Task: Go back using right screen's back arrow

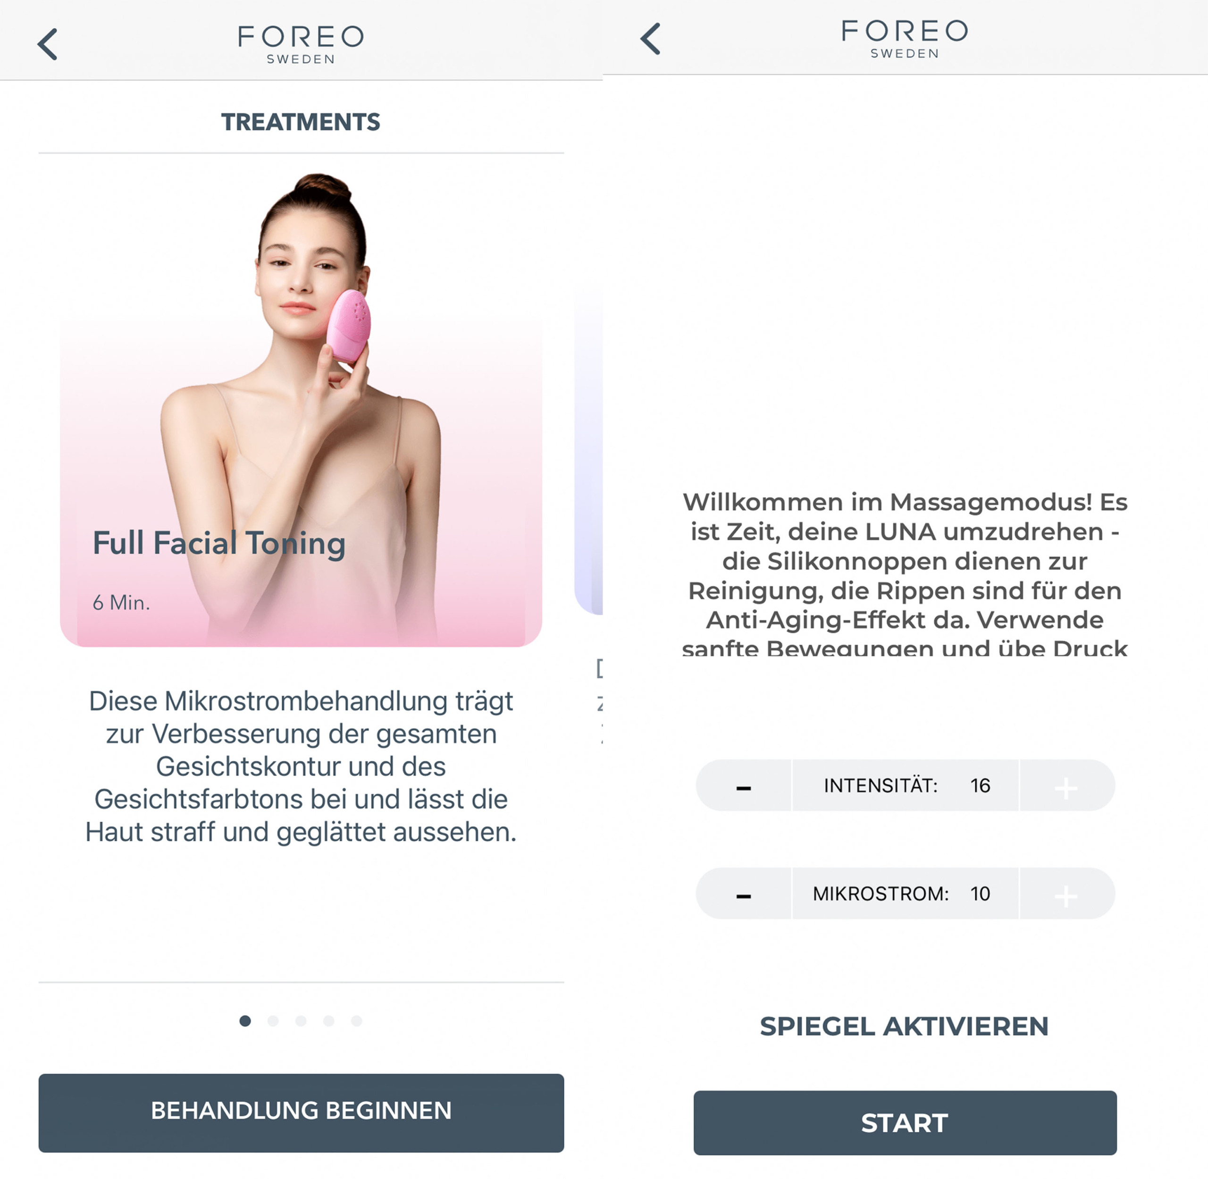Action: (x=650, y=39)
